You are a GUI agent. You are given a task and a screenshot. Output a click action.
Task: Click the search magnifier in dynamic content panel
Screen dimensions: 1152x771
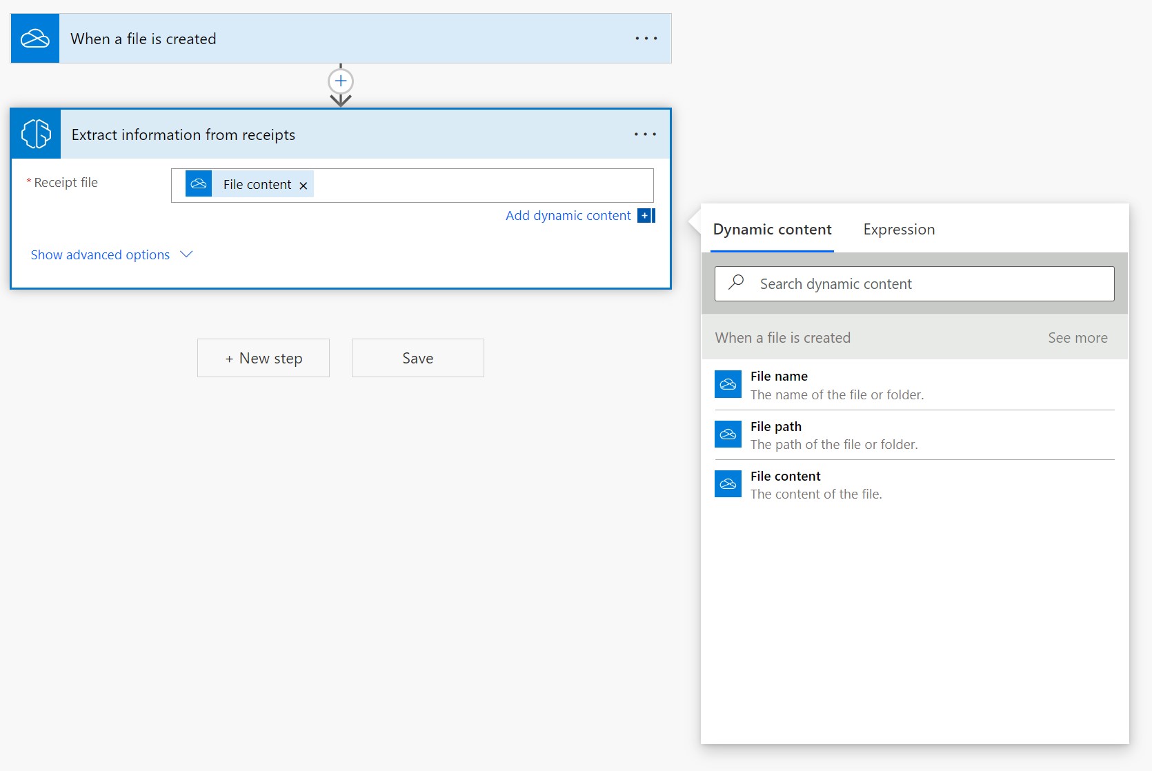point(735,283)
